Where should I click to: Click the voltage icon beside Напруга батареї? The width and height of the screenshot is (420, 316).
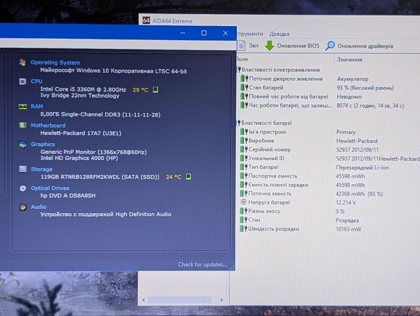(x=243, y=202)
